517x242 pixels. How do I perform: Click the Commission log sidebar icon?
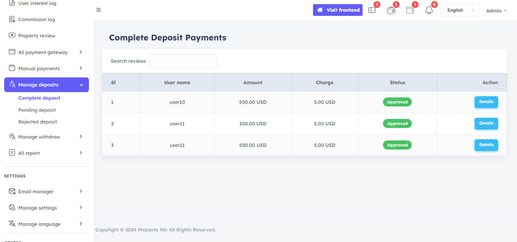pyautogui.click(x=12, y=19)
